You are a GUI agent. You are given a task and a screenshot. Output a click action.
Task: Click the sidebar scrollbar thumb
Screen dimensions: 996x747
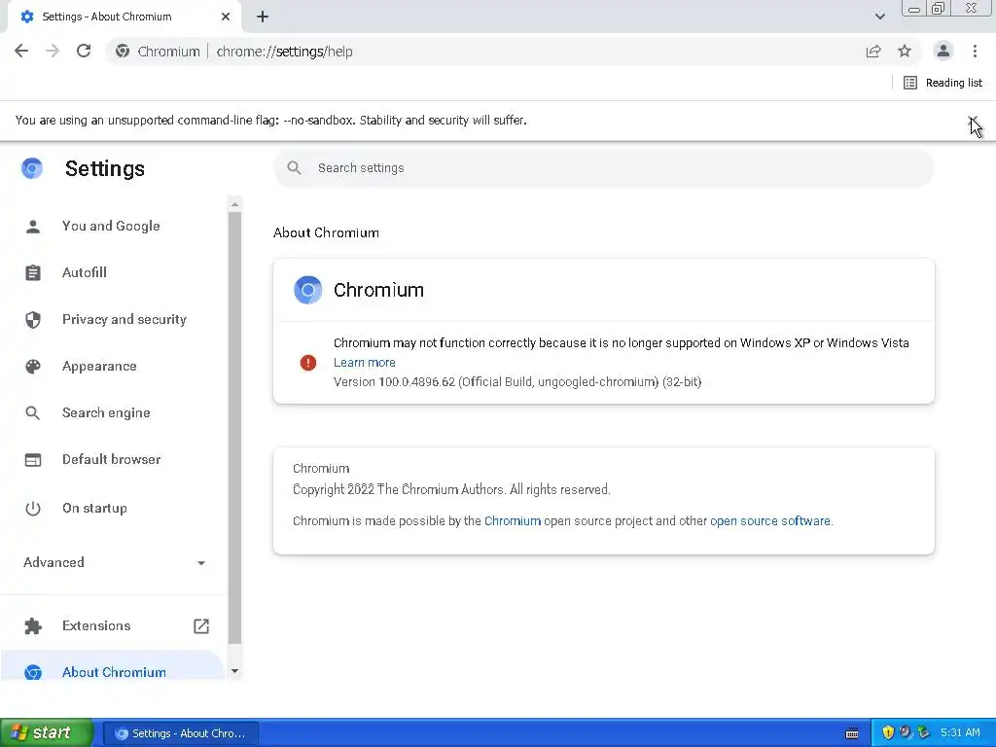(x=235, y=428)
